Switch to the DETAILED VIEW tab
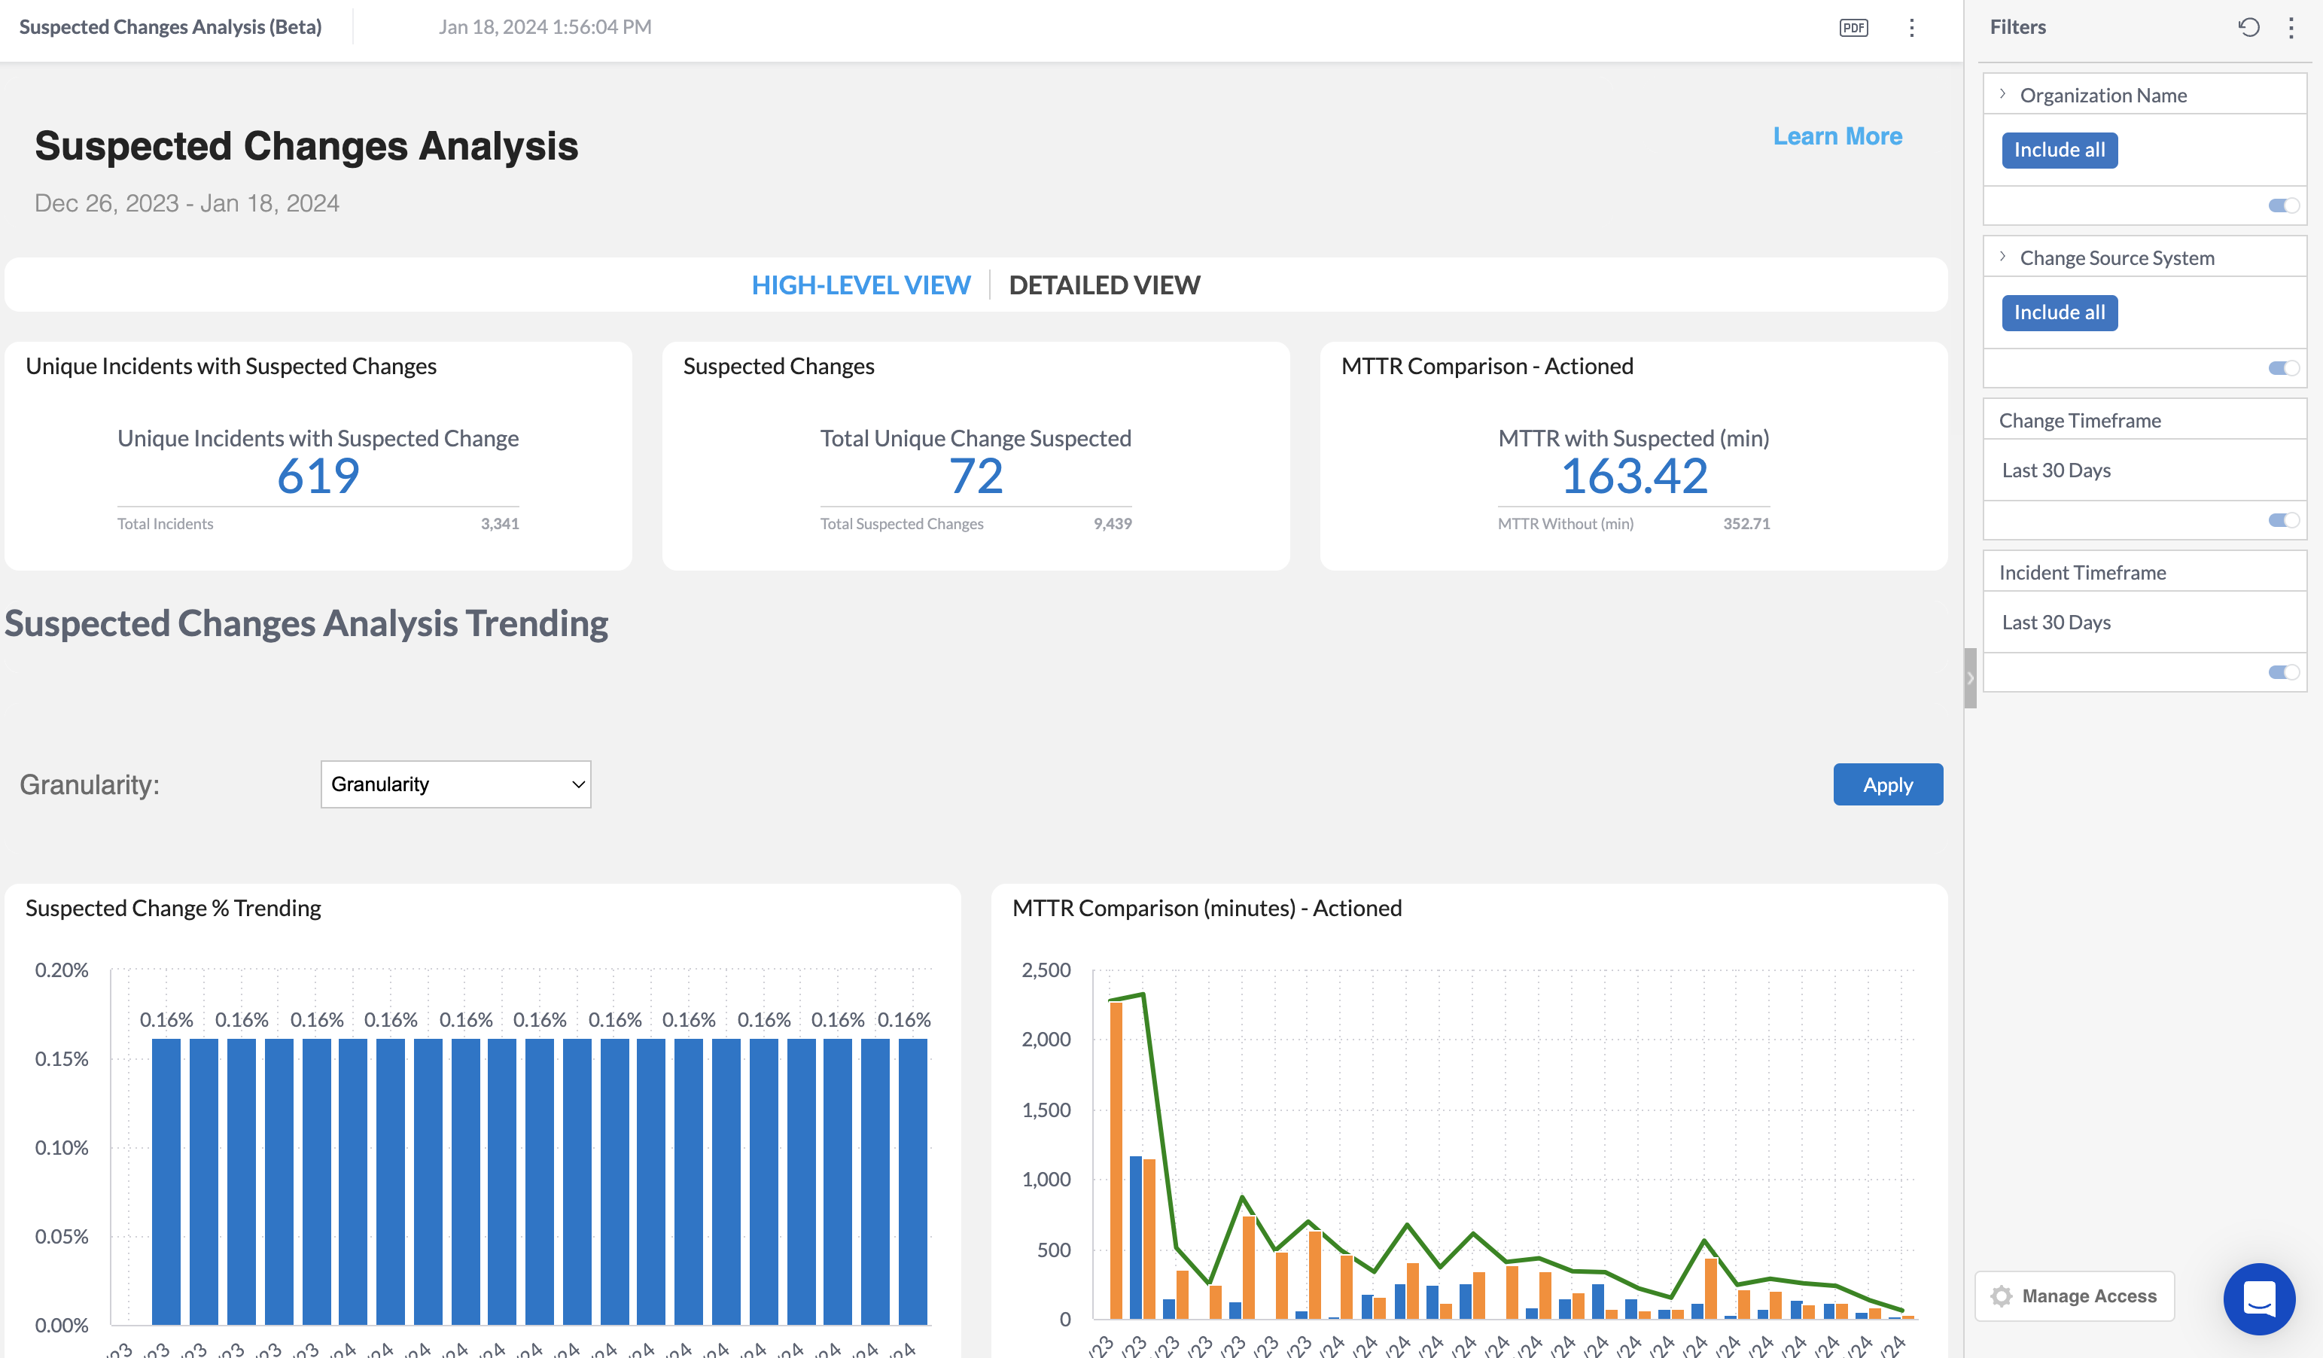2323x1358 pixels. 1104,284
